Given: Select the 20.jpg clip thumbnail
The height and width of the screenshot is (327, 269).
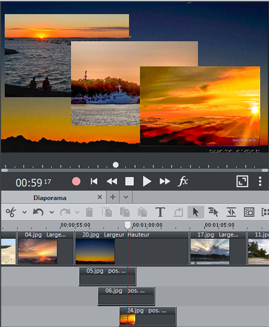Looking at the screenshot, I should [95, 251].
